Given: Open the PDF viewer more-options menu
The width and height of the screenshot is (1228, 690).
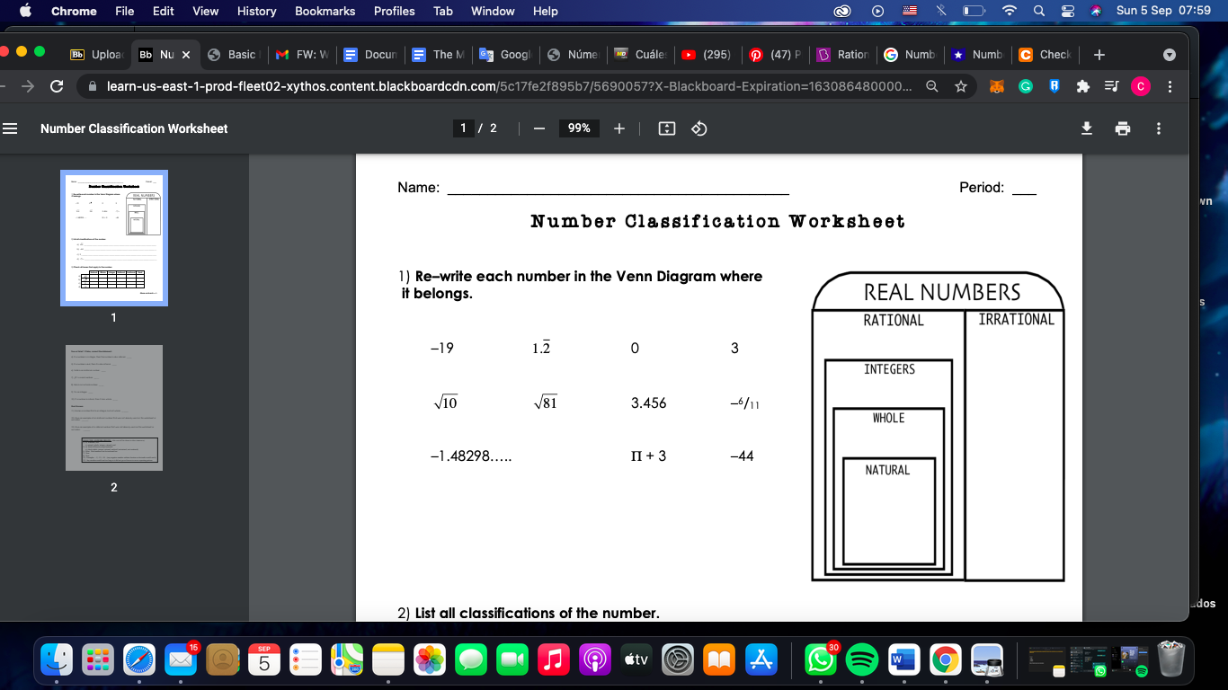Looking at the screenshot, I should coord(1158,128).
